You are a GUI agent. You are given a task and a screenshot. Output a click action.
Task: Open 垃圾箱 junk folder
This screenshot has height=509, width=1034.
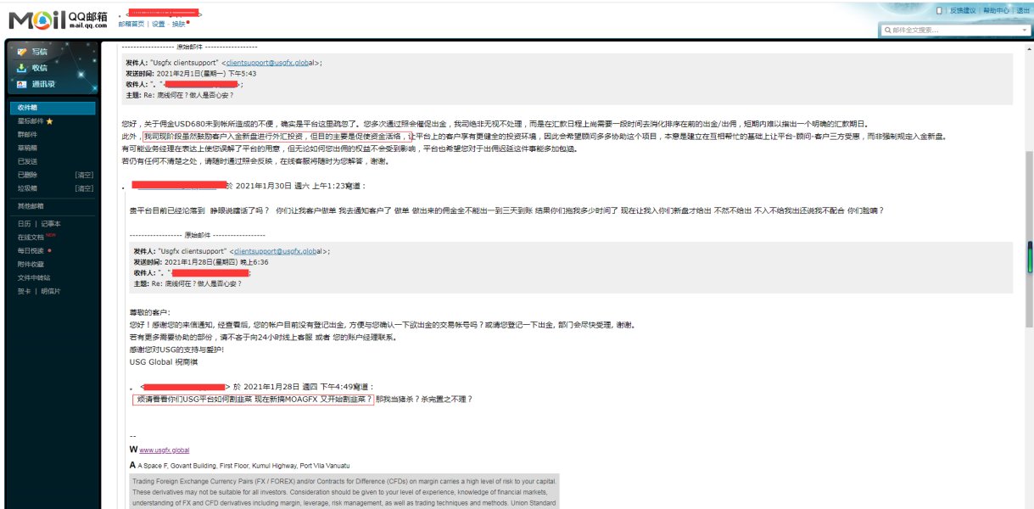(x=28, y=187)
